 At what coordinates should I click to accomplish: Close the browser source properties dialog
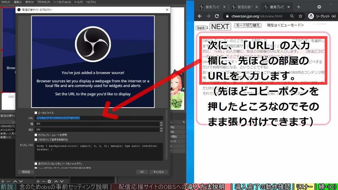[x=167, y=10]
